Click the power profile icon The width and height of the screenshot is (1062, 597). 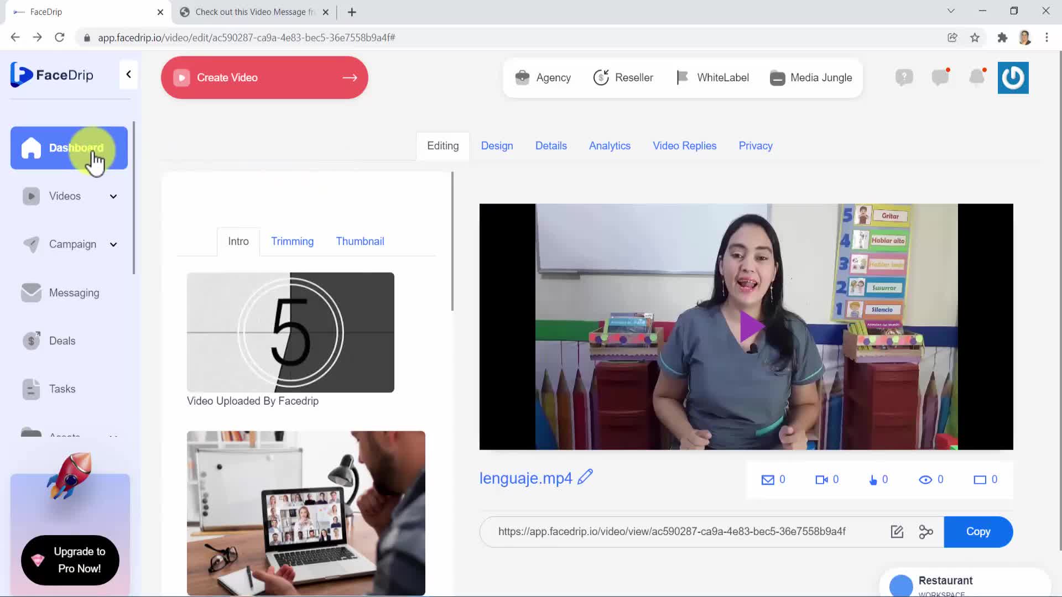1013,77
